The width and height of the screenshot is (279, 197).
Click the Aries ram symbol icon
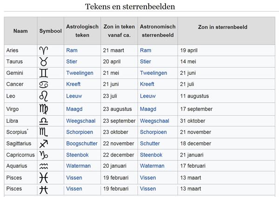[43, 51]
